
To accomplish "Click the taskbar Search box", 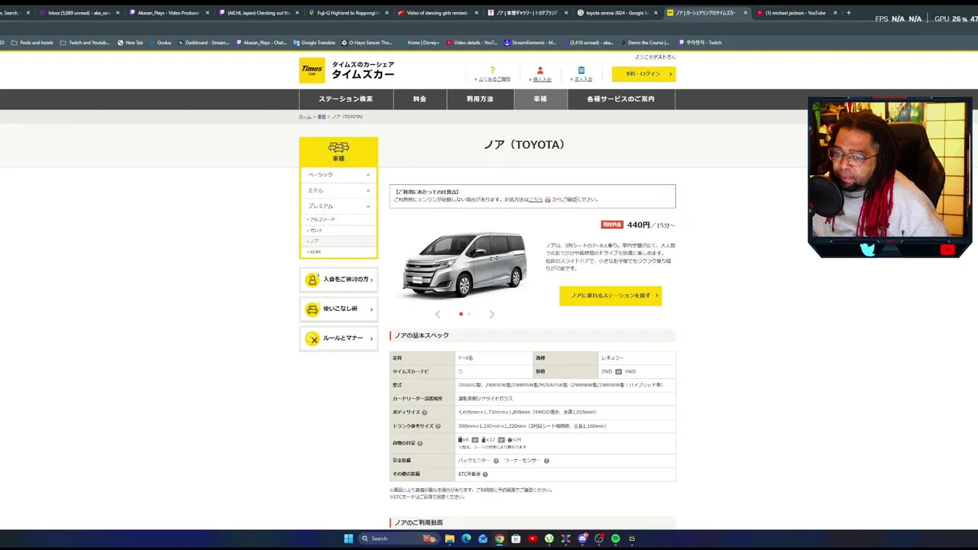I will tap(399, 539).
